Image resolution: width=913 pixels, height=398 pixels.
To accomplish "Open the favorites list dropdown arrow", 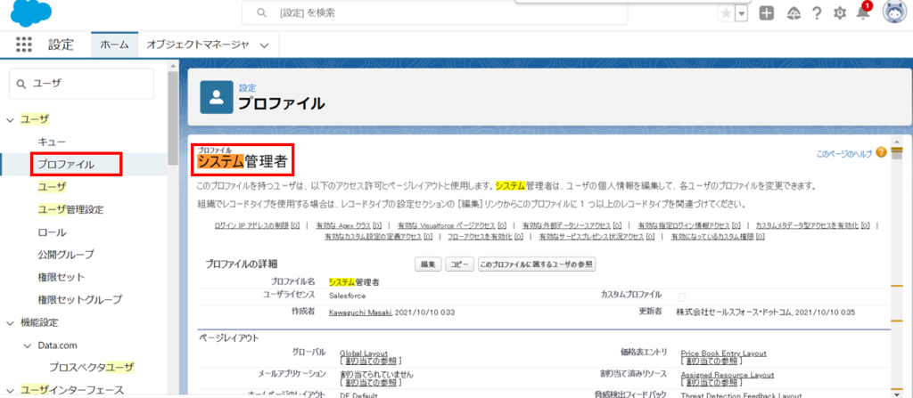I will (741, 13).
